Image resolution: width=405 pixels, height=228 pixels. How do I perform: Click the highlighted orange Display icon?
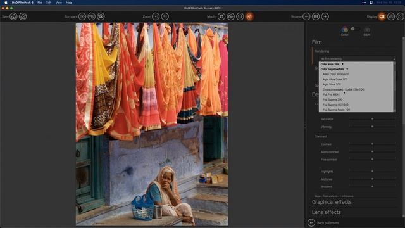pyautogui.click(x=382, y=16)
